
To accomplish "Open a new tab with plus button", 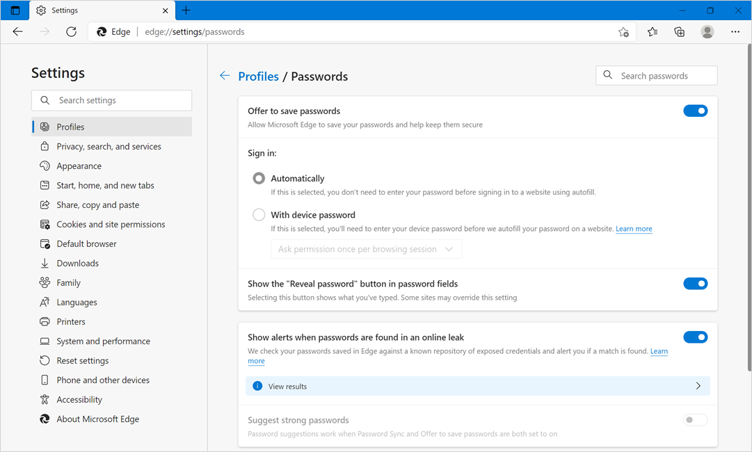I will (x=186, y=10).
